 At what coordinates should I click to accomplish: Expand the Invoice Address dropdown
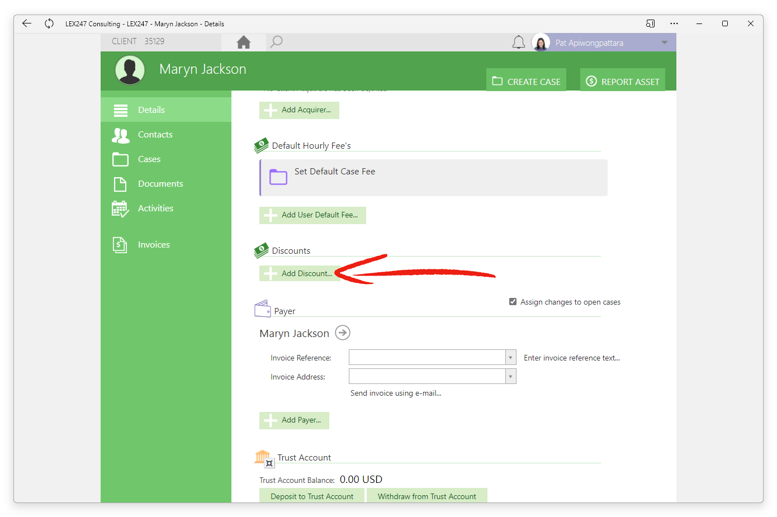(x=510, y=376)
